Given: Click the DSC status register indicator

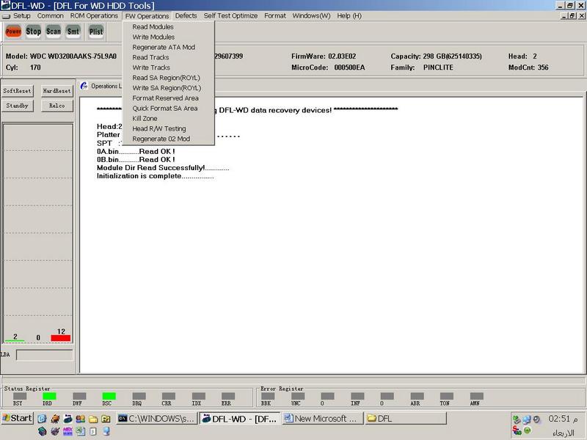Looking at the screenshot, I should tap(109, 396).
